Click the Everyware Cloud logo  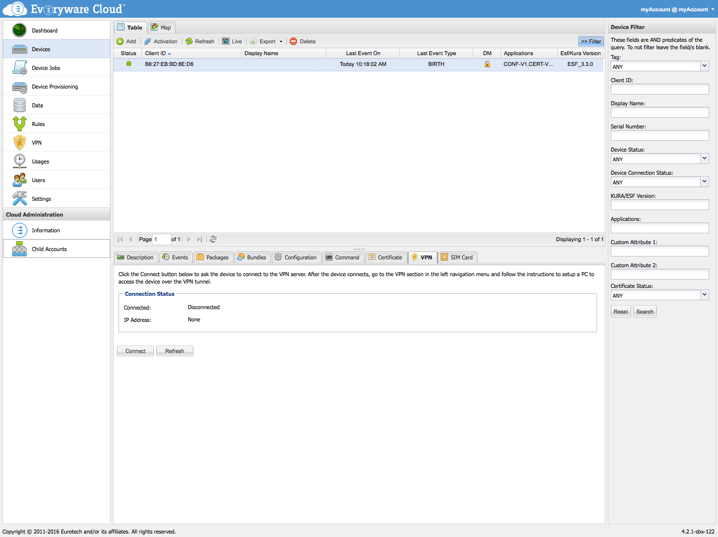pos(64,9)
